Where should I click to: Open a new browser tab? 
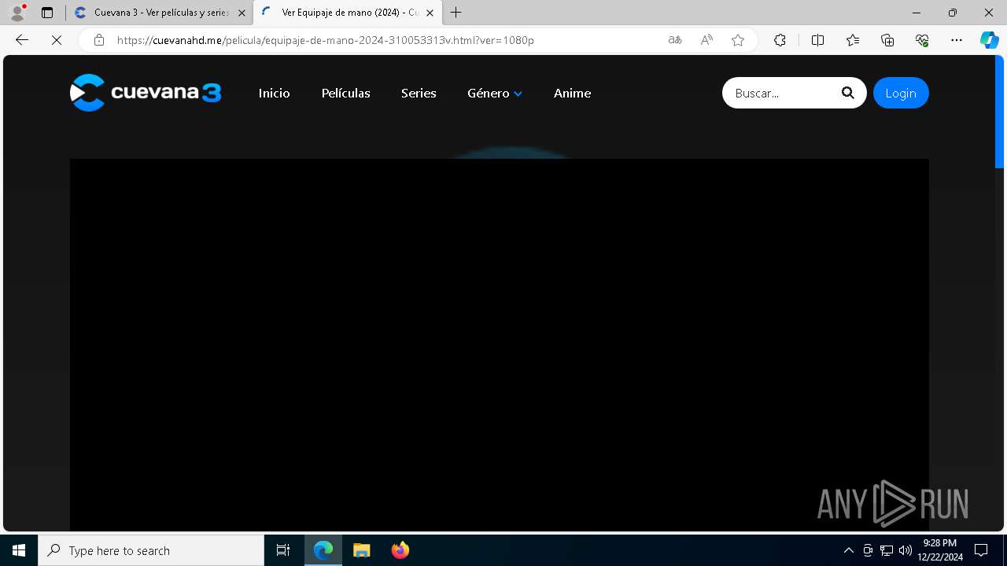(456, 13)
